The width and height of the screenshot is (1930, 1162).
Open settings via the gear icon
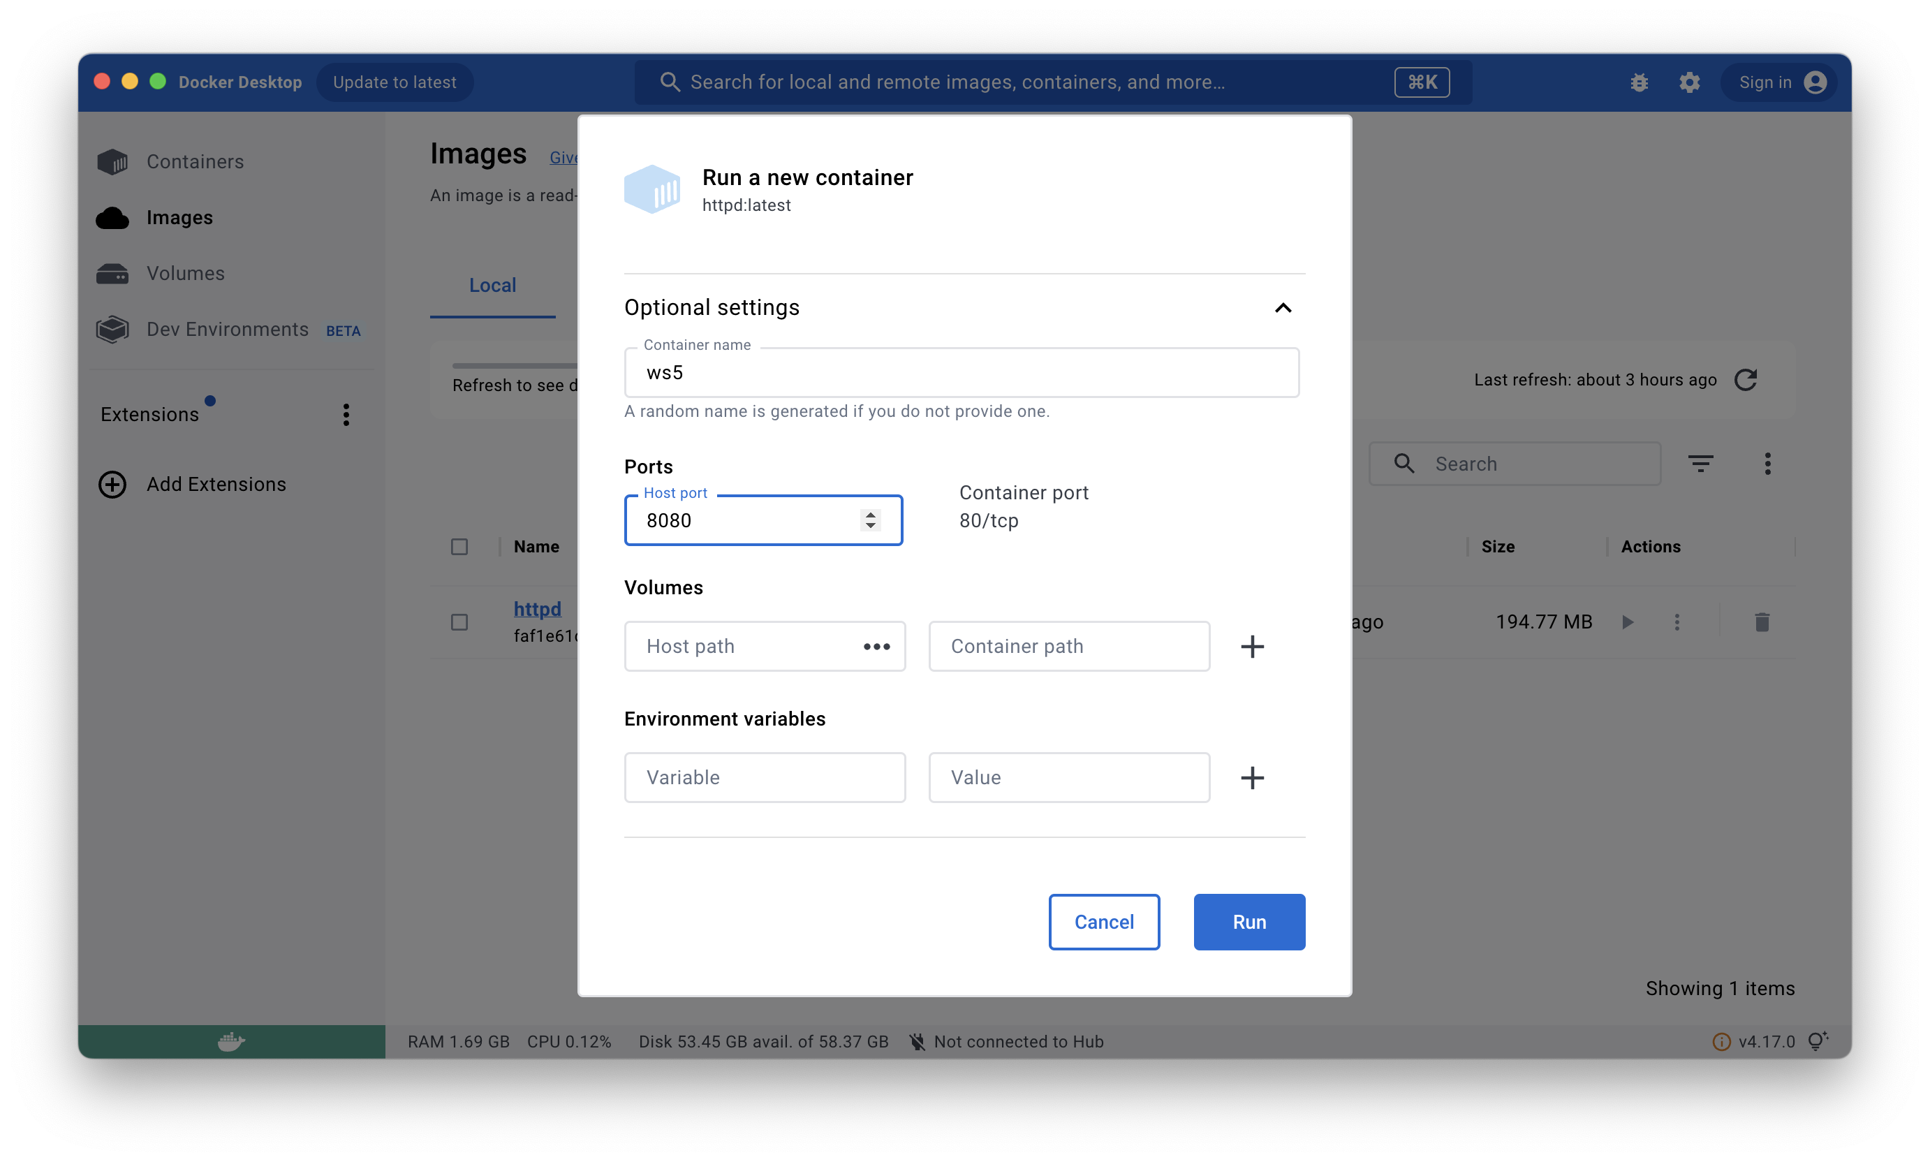(x=1690, y=82)
